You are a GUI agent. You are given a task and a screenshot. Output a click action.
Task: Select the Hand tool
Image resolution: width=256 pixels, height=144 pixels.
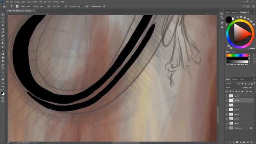pos(3,79)
